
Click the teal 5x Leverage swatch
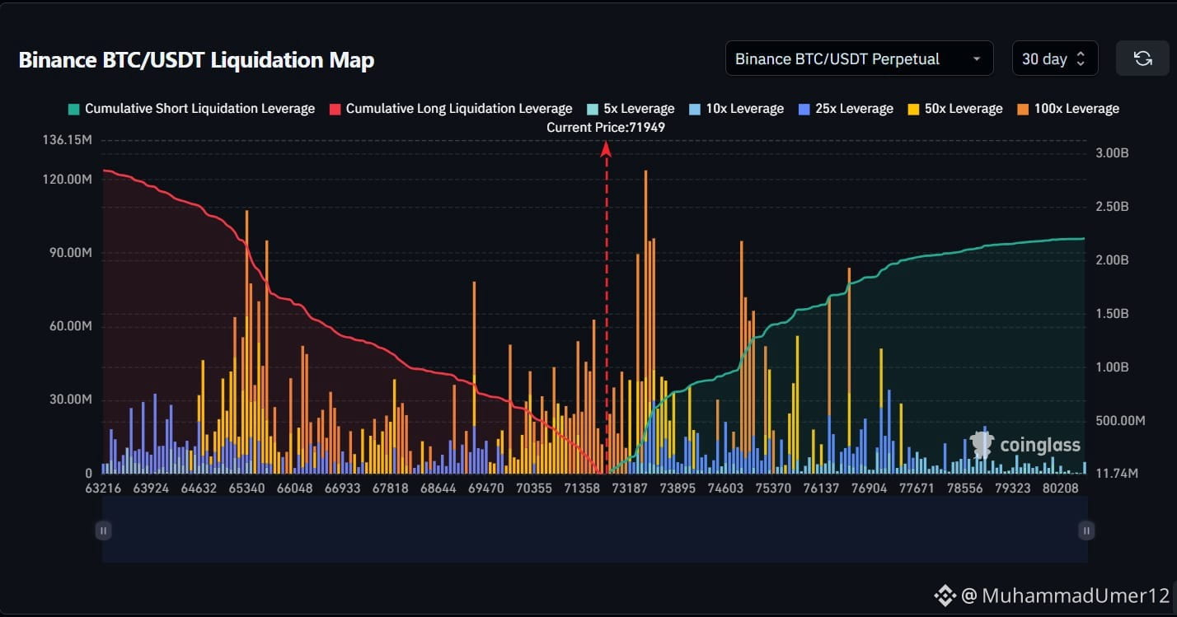click(592, 109)
